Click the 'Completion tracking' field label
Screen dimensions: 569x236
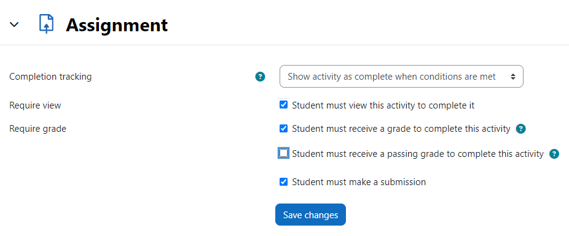(x=50, y=77)
